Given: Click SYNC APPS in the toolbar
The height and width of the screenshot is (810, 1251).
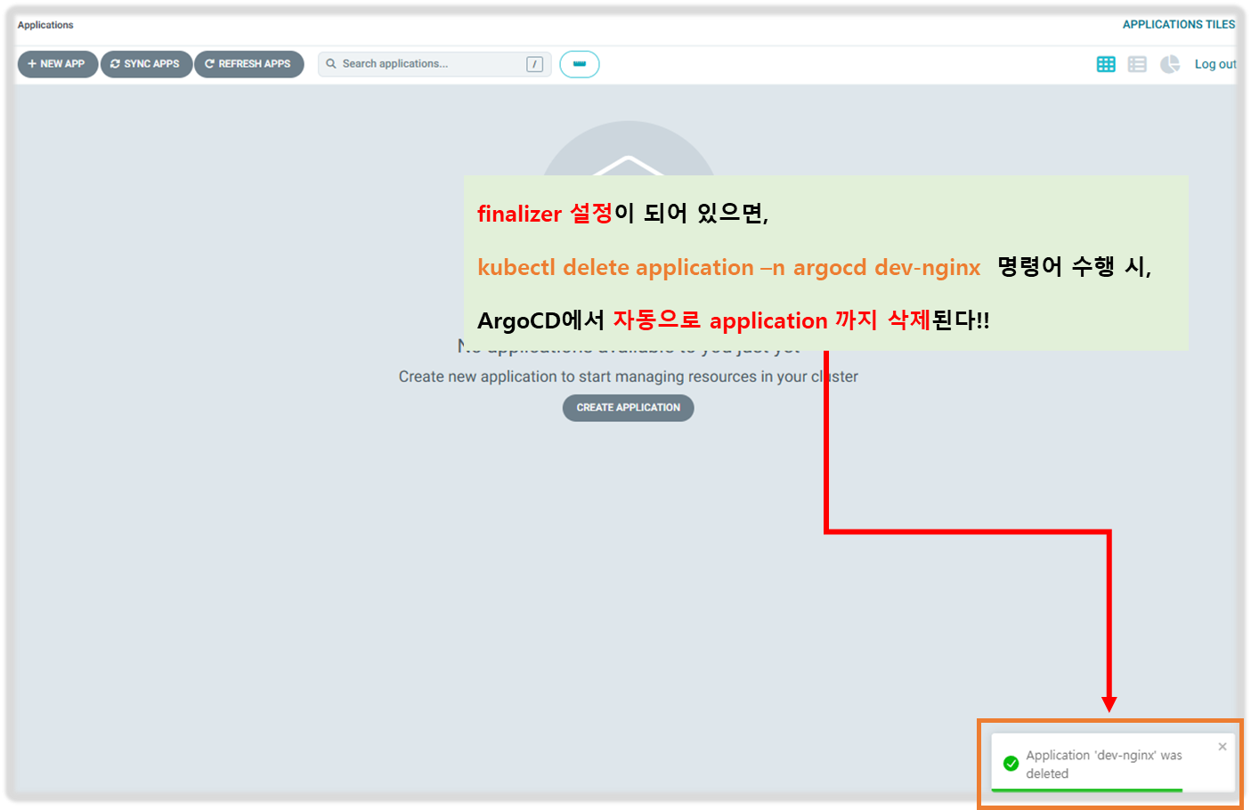Looking at the screenshot, I should click(x=146, y=64).
